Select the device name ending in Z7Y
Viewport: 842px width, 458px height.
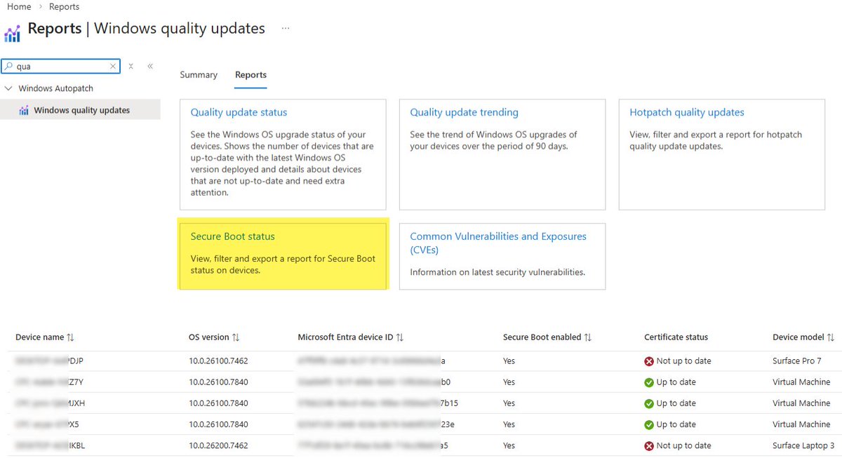[50, 382]
